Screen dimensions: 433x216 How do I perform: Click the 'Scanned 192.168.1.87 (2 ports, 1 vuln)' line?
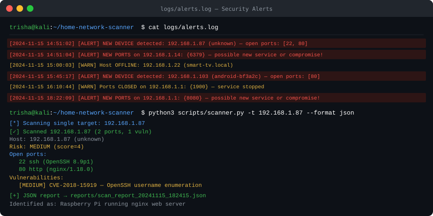[x=80, y=131]
